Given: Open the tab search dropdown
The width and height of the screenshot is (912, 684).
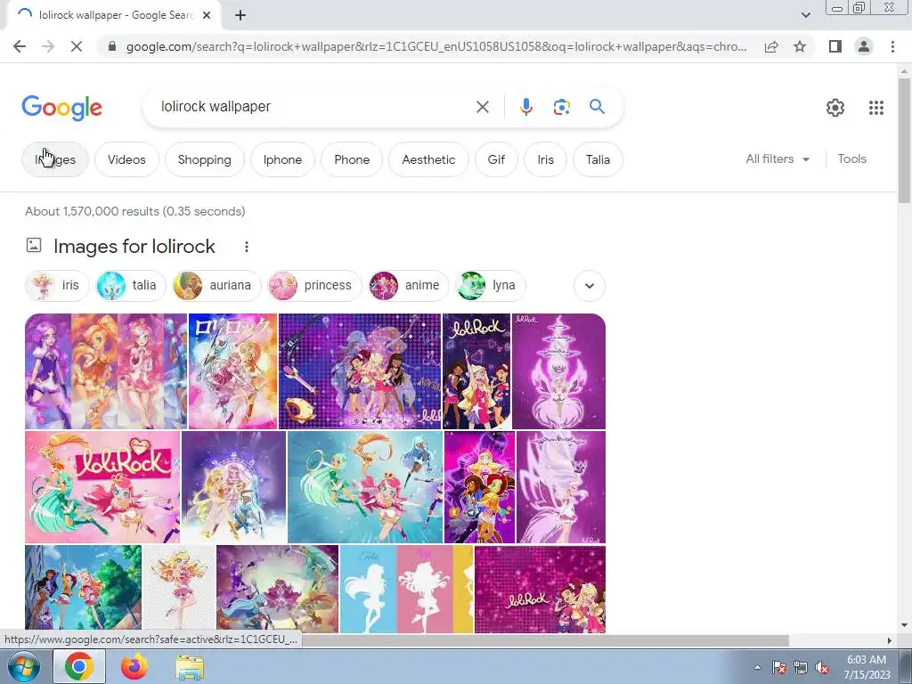Looking at the screenshot, I should (805, 15).
